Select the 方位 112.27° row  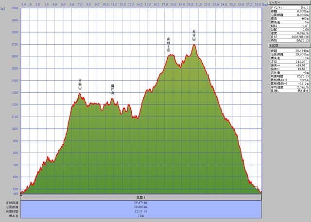tap(288, 62)
